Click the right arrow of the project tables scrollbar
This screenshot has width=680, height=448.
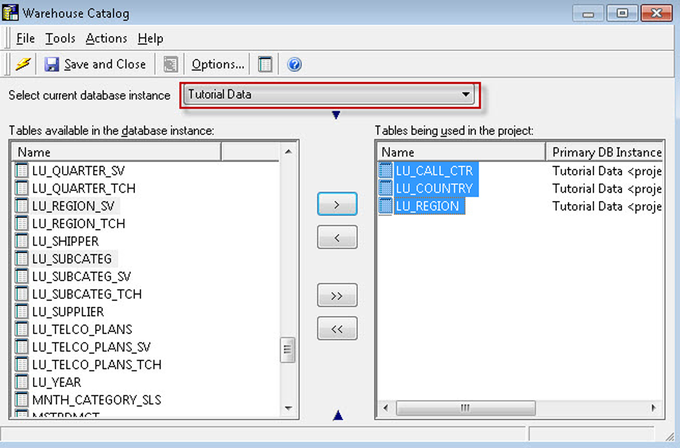pos(653,408)
